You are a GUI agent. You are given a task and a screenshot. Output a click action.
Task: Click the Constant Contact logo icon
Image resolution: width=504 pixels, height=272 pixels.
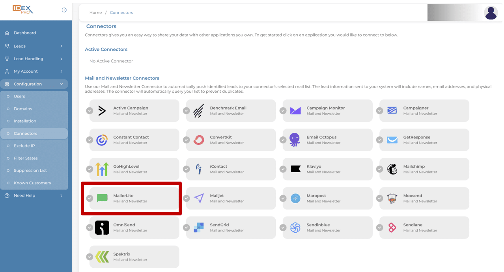[x=102, y=140]
